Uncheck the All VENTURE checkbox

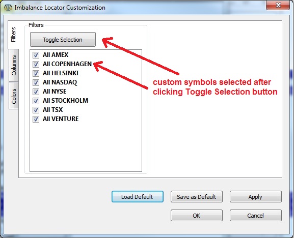pos(36,119)
